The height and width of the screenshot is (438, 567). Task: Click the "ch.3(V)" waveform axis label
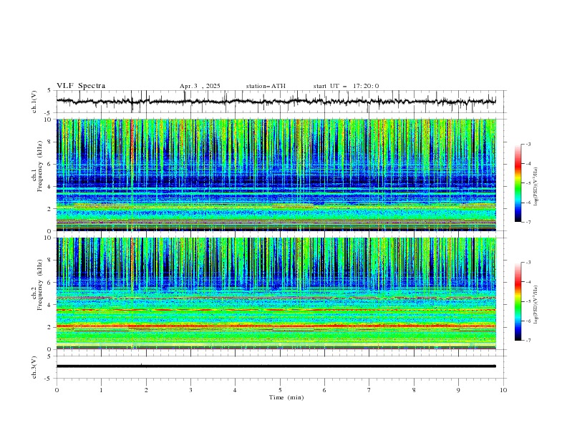(34, 367)
